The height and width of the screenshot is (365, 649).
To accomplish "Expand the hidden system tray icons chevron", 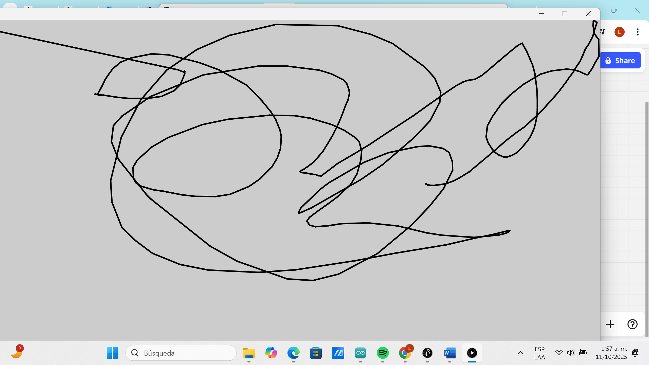I will point(520,353).
